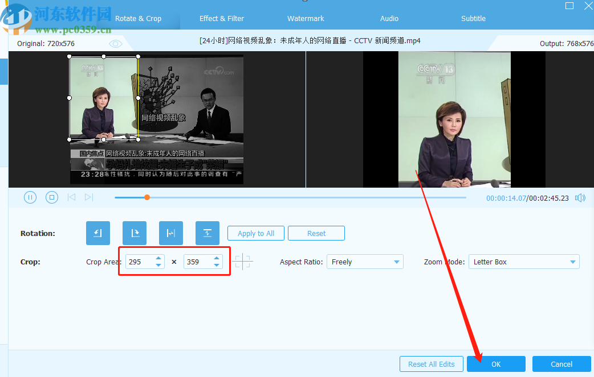Image resolution: width=594 pixels, height=377 pixels.
Task: Toggle the preview eye icon near Original resolution
Action: click(x=115, y=43)
